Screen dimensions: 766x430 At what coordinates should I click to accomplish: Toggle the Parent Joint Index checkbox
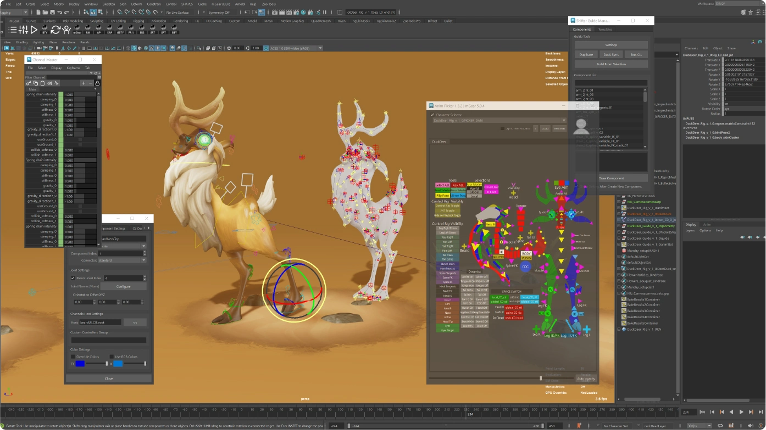coord(73,278)
